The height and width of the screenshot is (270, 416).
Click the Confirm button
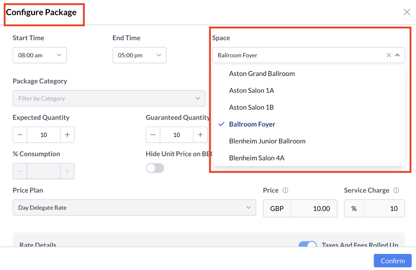pyautogui.click(x=392, y=261)
